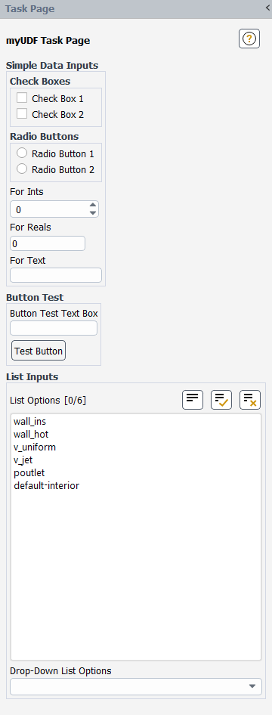Open the Drop-Down List Options combo box
The width and height of the screenshot is (272, 715).
[136, 686]
